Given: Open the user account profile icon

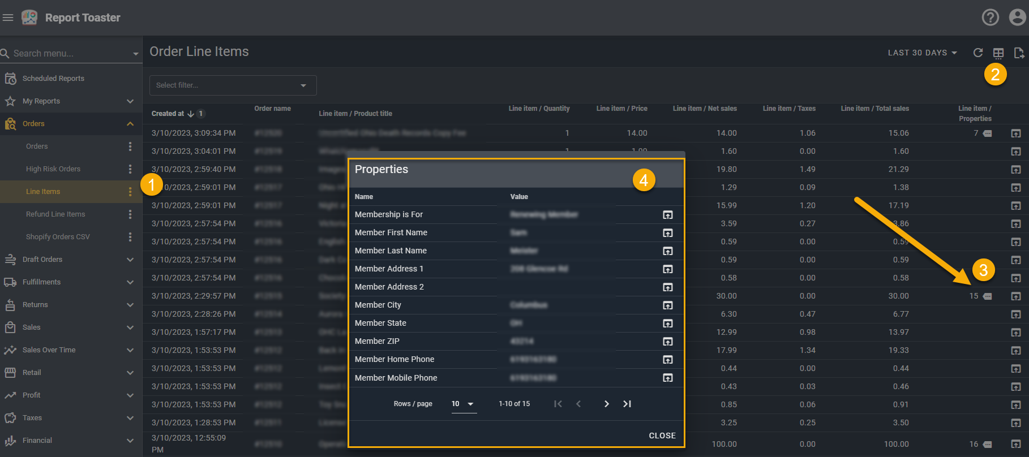Looking at the screenshot, I should coord(1017,18).
